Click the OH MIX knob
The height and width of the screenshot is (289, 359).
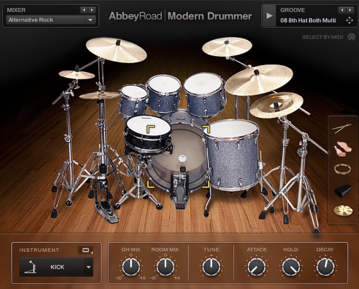pyautogui.click(x=131, y=267)
